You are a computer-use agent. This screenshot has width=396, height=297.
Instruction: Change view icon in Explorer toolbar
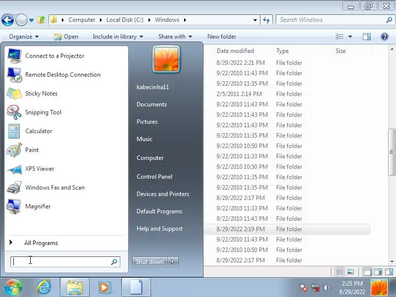pyautogui.click(x=340, y=37)
